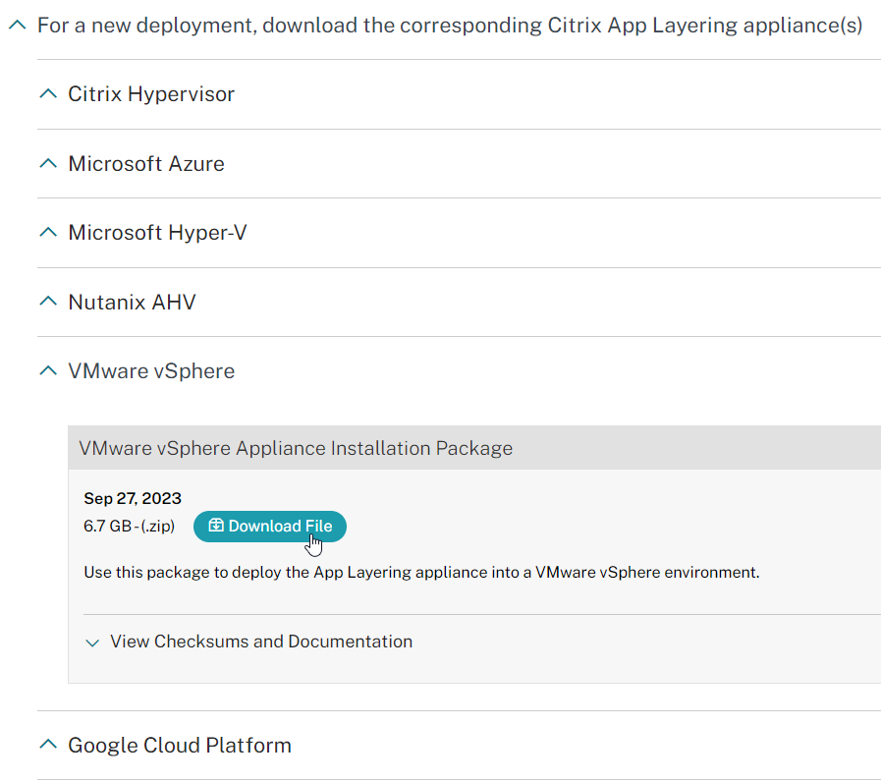Click the 'For a new deployment' heading text
The height and width of the screenshot is (782, 881).
(450, 26)
